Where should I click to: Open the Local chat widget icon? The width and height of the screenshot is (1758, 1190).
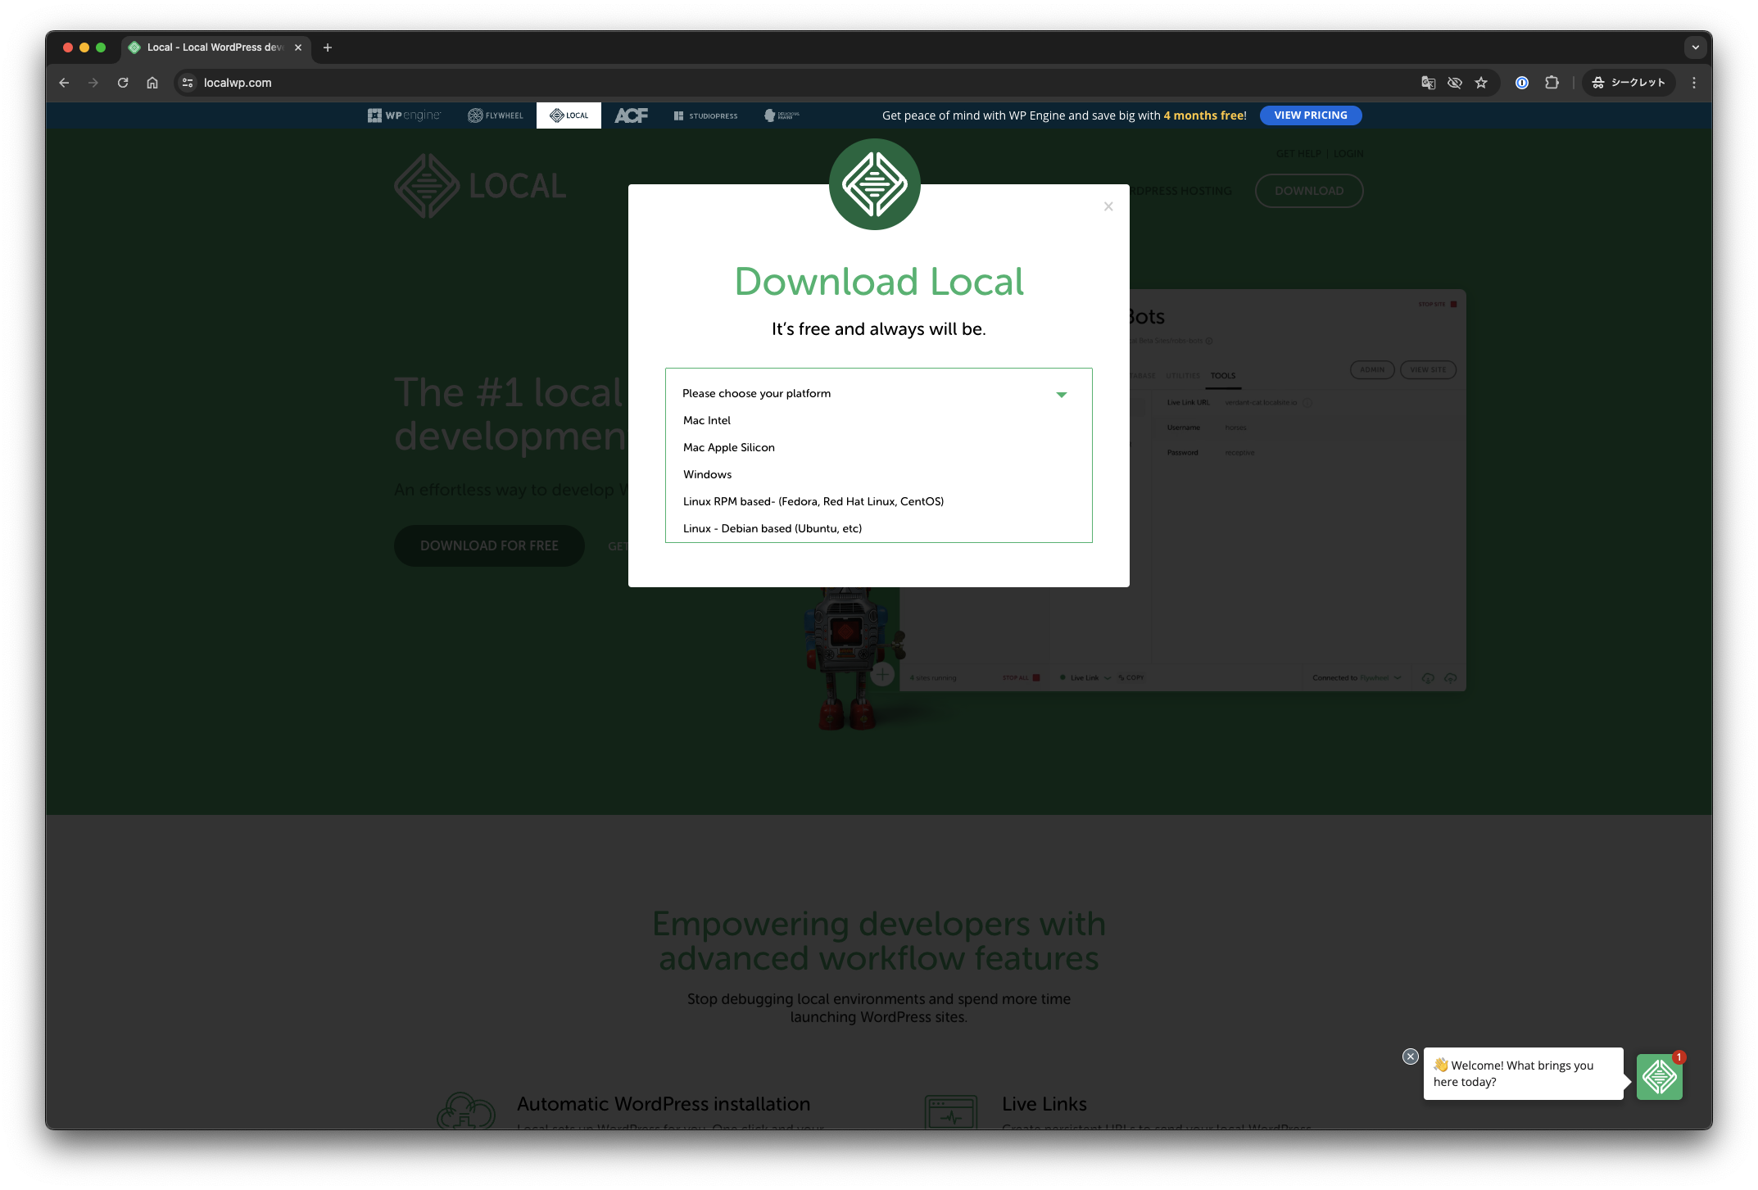click(1660, 1077)
